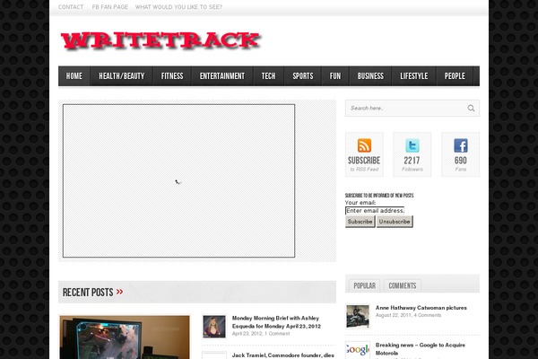This screenshot has width=538, height=359.
Task: Click the Ashley Esqueda post thumbnail
Action: click(214, 327)
